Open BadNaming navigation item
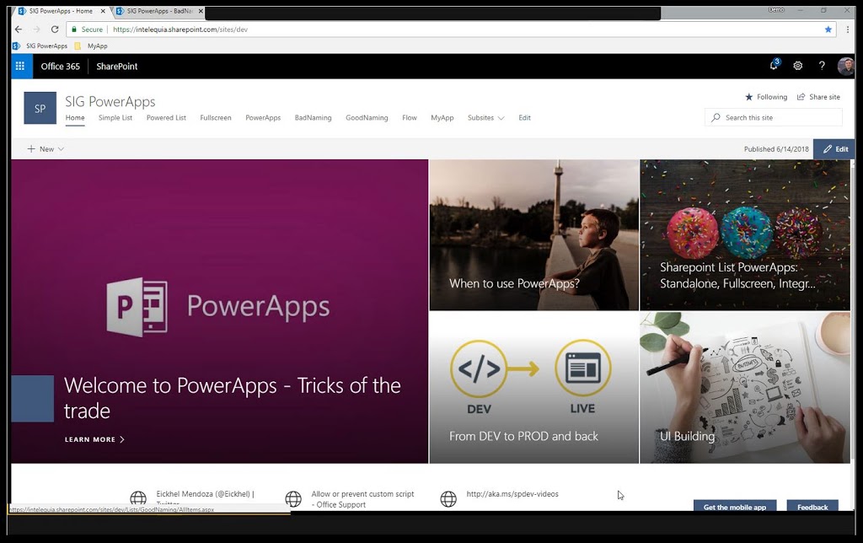863x543 pixels. (x=314, y=118)
